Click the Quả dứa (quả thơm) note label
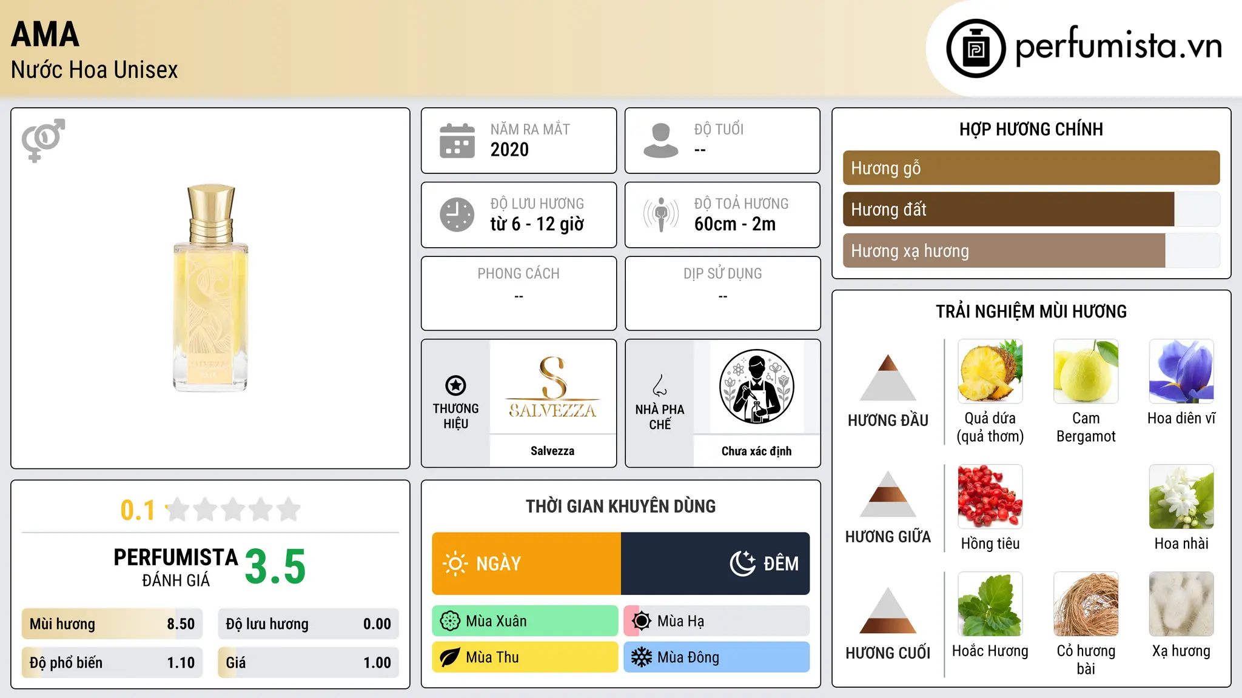This screenshot has height=698, width=1242. click(990, 427)
